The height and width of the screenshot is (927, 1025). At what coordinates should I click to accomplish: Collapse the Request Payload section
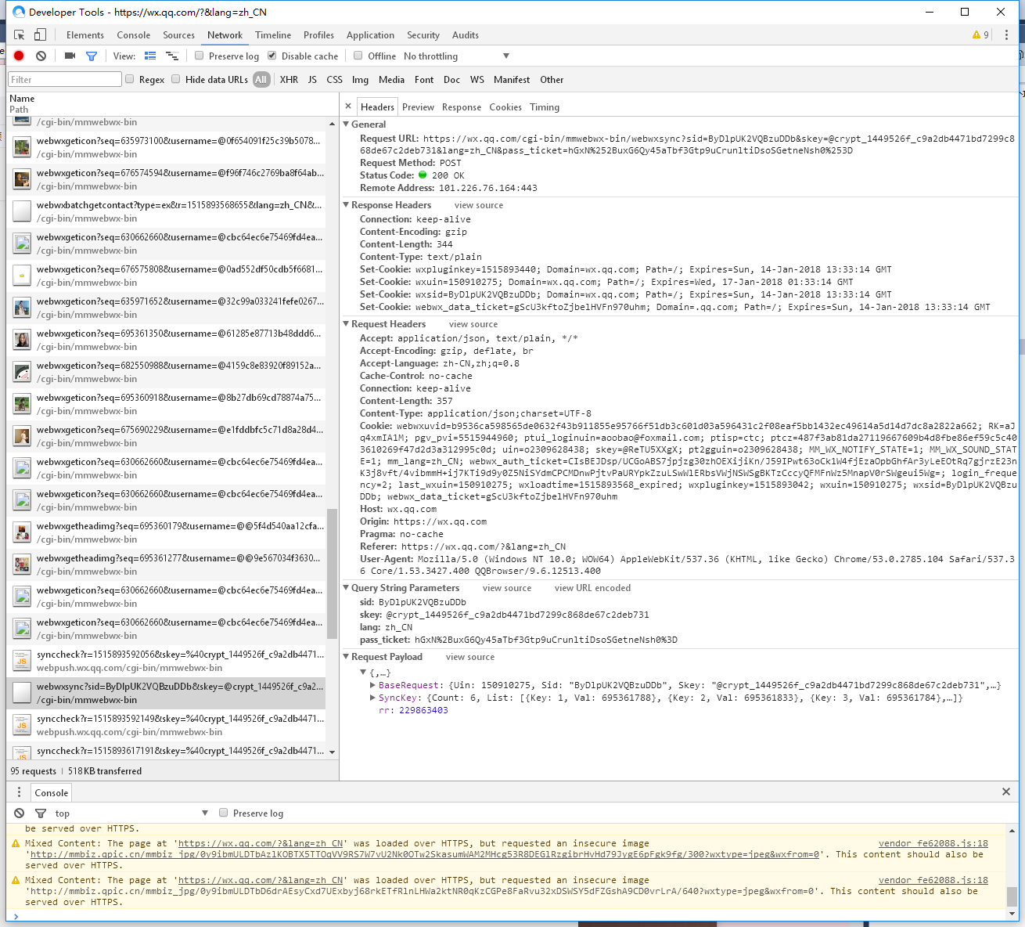coord(347,656)
